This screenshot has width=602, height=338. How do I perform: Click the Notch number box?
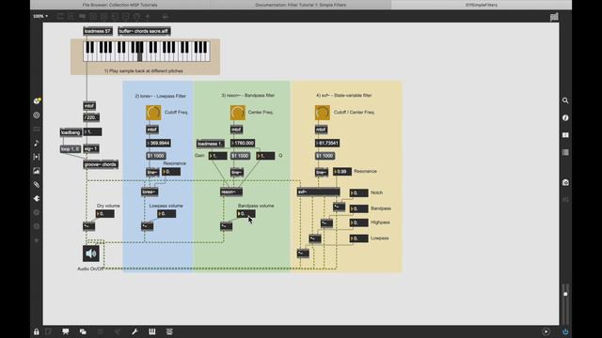359,193
